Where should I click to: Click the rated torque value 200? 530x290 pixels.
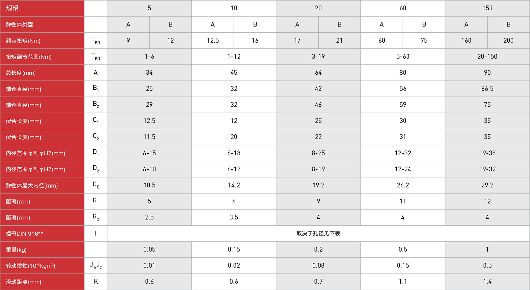click(x=509, y=40)
